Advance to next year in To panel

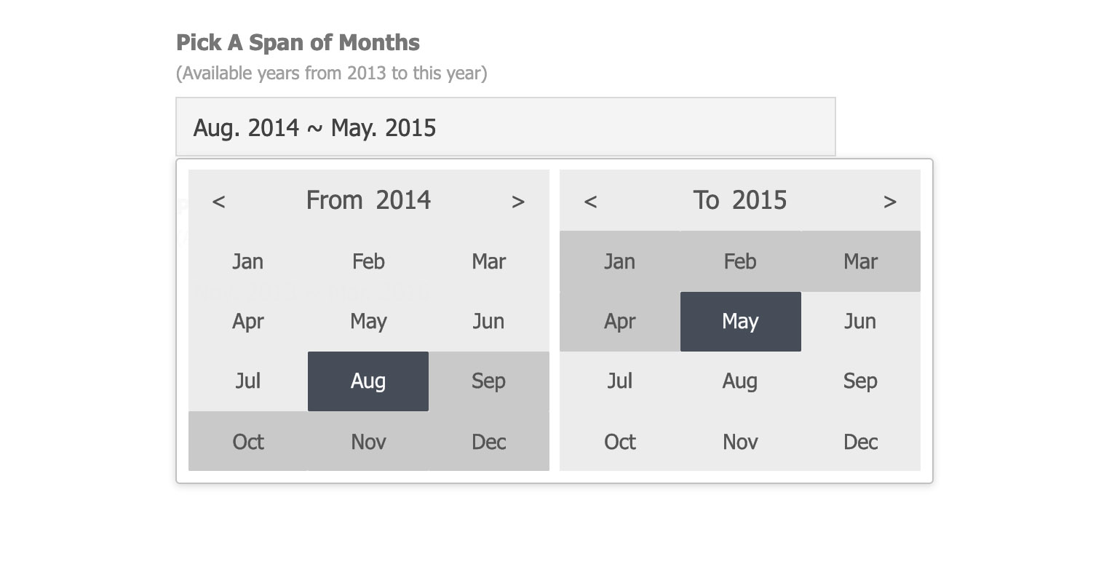pos(889,202)
